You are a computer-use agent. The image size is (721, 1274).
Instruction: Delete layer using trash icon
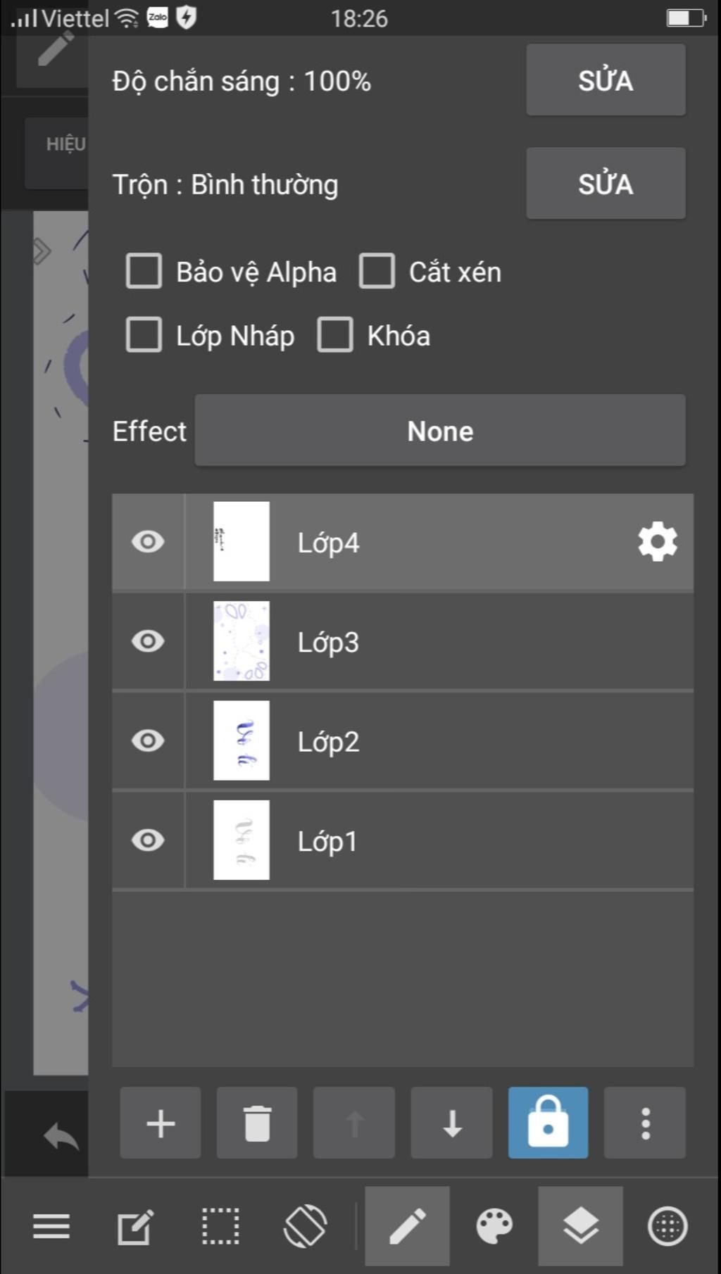point(257,1123)
